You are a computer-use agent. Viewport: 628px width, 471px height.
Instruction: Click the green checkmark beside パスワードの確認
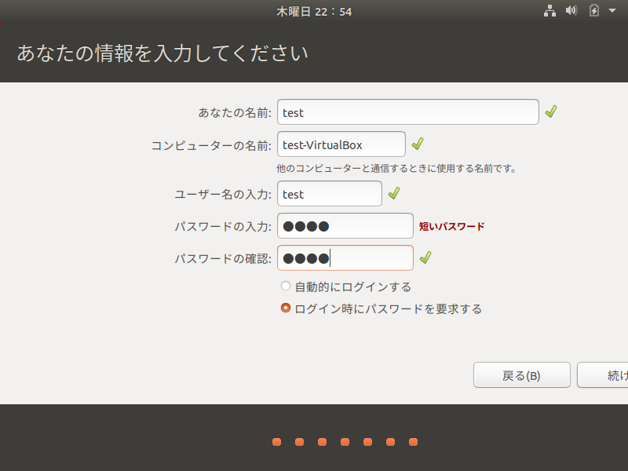click(x=425, y=257)
